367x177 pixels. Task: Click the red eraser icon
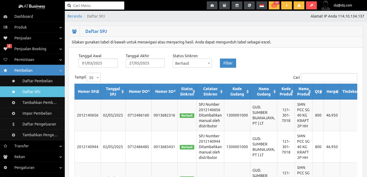[311, 5]
